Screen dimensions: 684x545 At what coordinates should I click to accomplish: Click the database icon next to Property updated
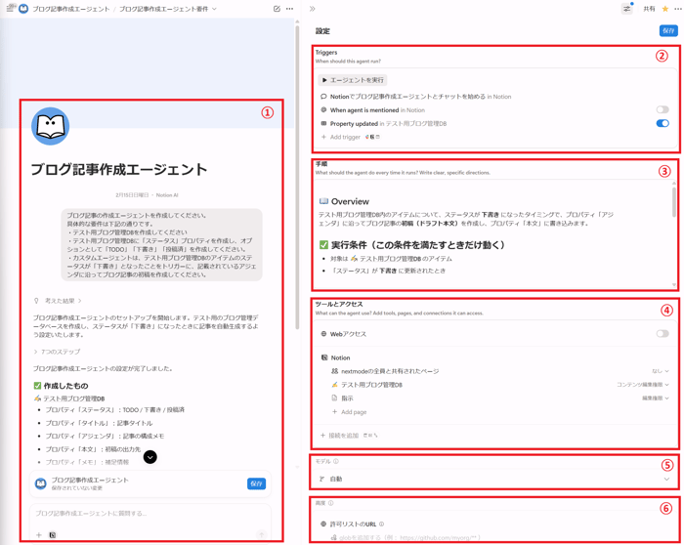pyautogui.click(x=323, y=123)
